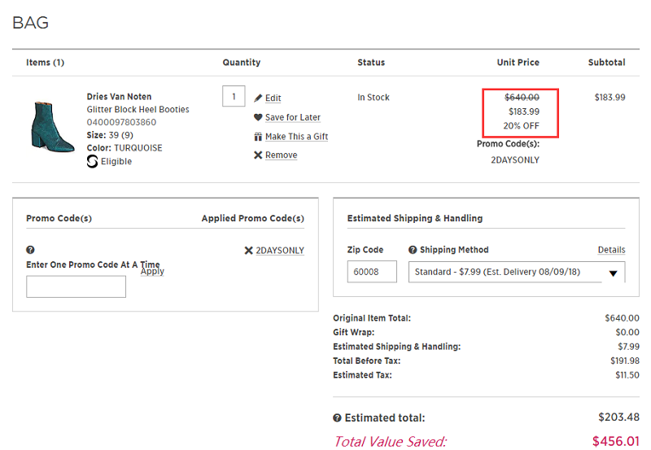651x450 pixels.
Task: Click the item Quantity field
Action: click(x=234, y=97)
